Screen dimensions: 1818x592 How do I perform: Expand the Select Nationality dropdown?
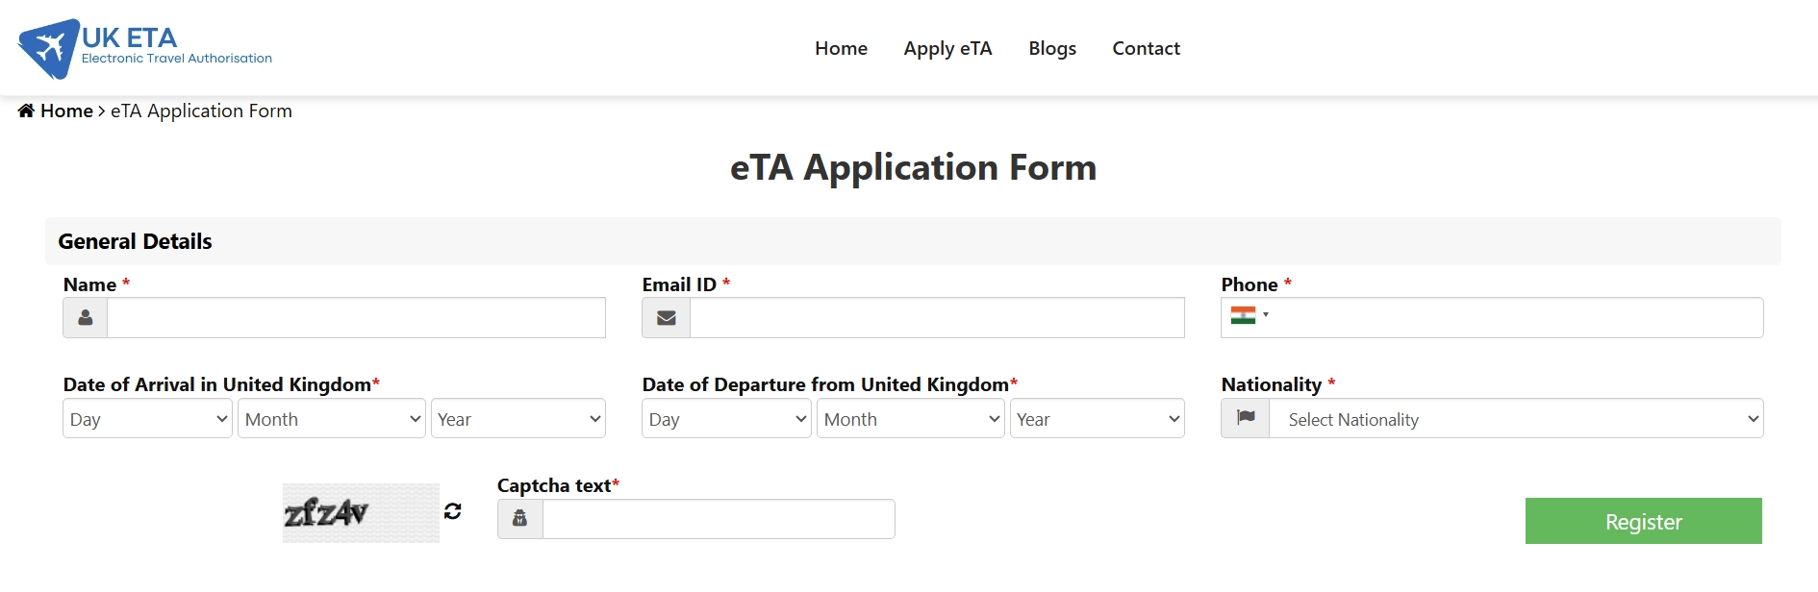point(1516,419)
